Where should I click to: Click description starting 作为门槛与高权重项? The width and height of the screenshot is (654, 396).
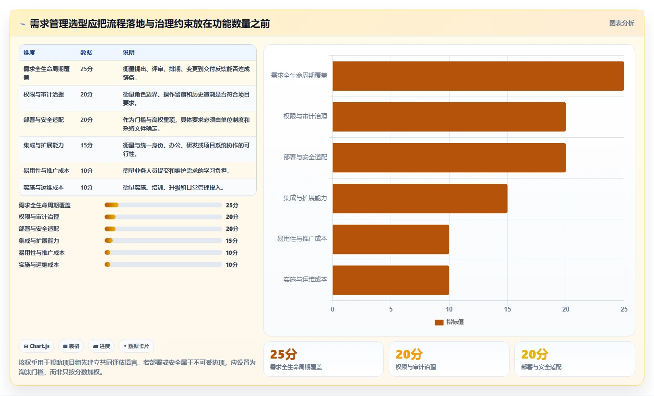(x=186, y=124)
